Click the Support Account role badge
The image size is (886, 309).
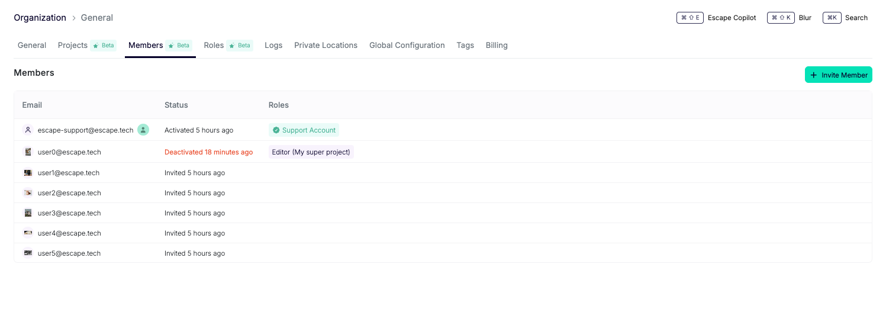coord(304,130)
